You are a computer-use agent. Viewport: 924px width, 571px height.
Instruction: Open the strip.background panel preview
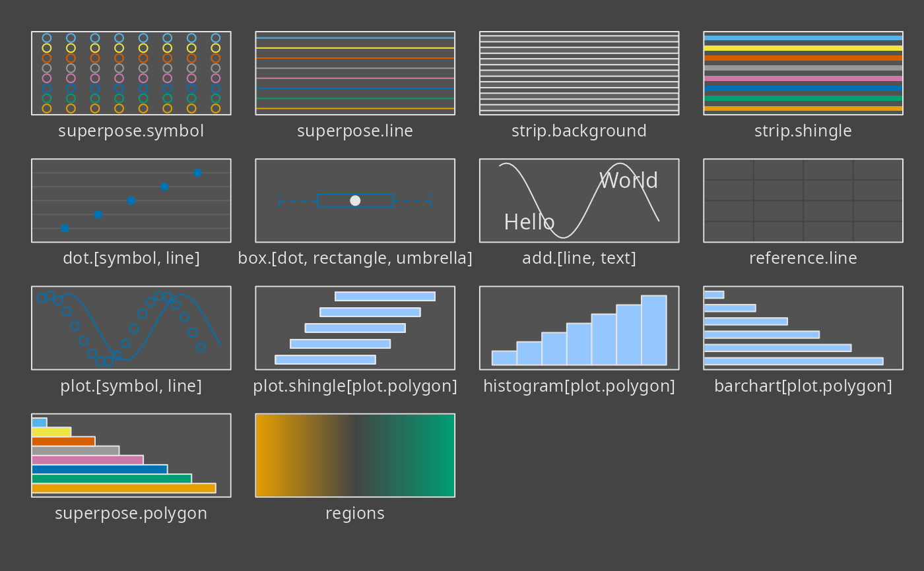click(x=579, y=73)
